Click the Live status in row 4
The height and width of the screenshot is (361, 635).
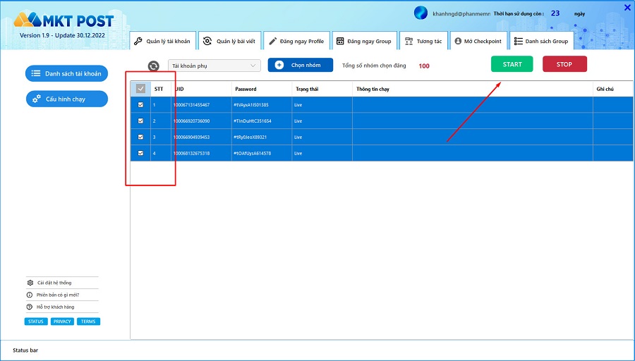(x=298, y=154)
